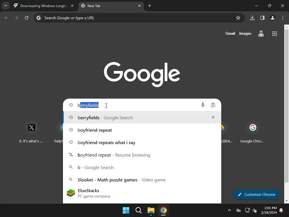The image size is (289, 217).
Task: Search by image with Lens icon
Action: pos(213,105)
